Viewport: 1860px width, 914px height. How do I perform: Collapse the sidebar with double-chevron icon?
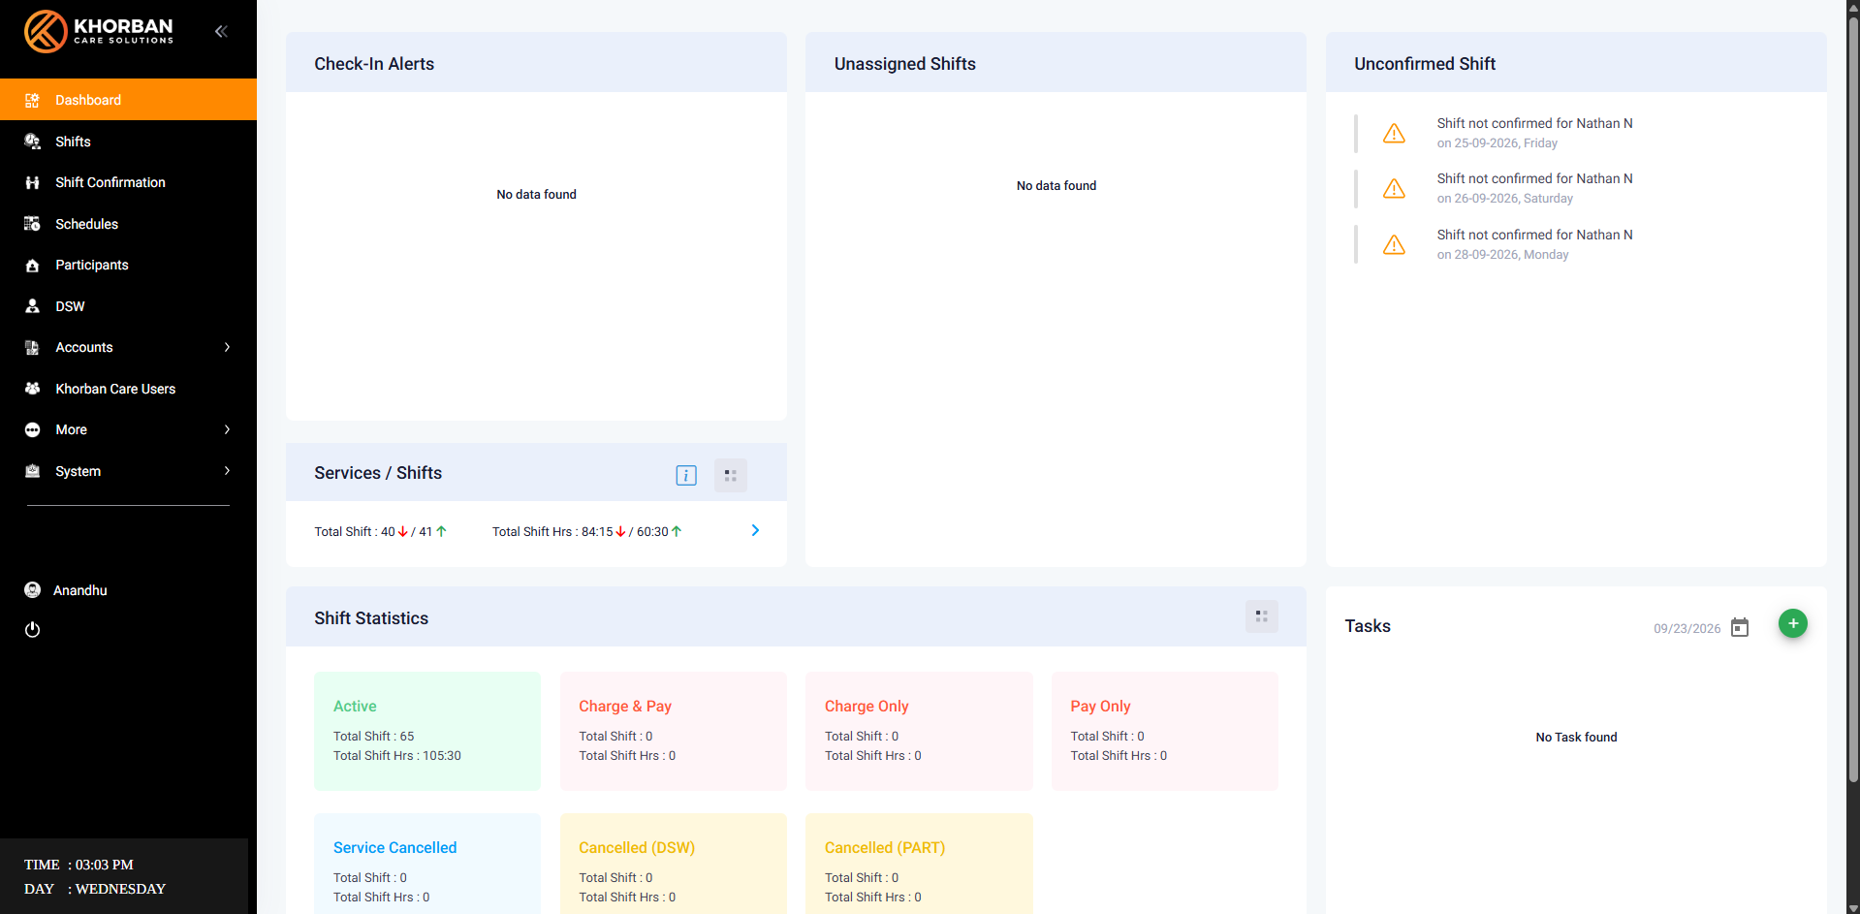pyautogui.click(x=221, y=31)
